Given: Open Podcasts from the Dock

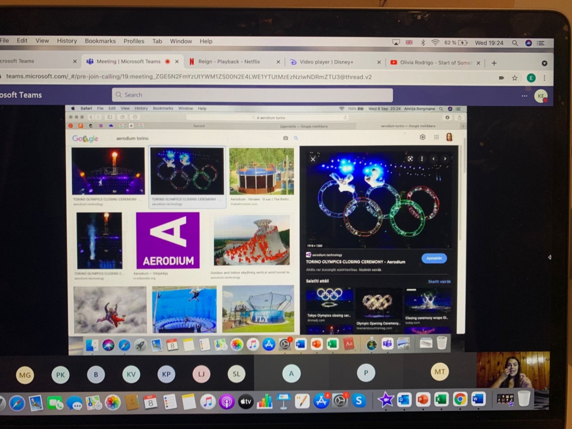Looking at the screenshot, I should 227,402.
